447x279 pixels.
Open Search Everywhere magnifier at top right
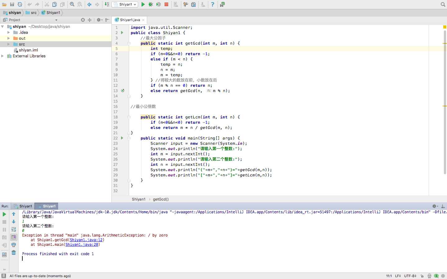[443, 4]
